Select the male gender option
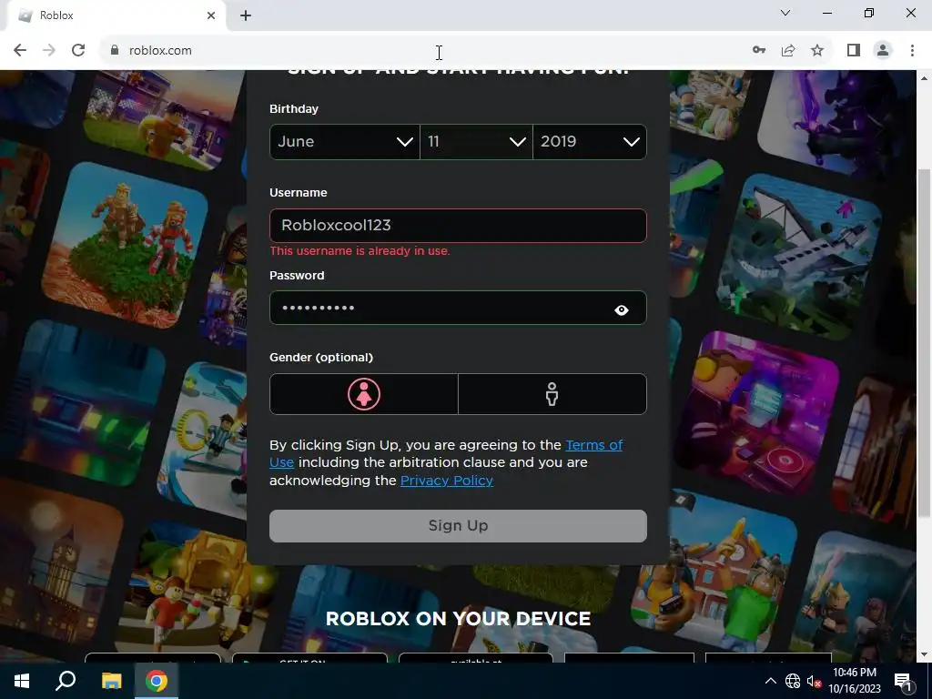The image size is (932, 699). (552, 394)
